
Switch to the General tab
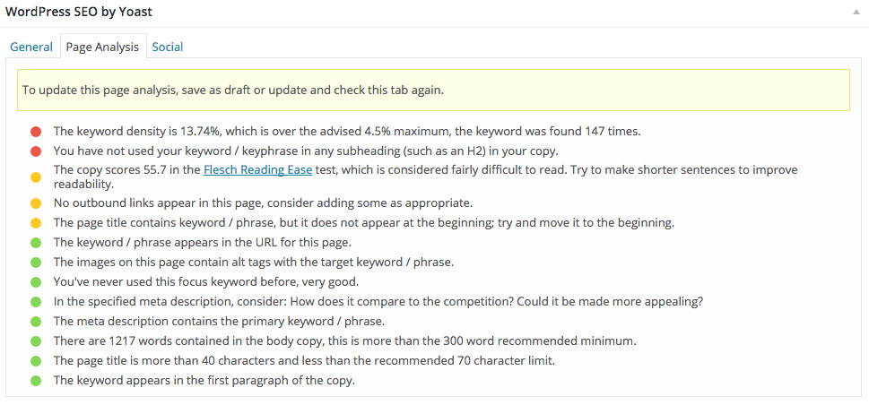coord(31,47)
